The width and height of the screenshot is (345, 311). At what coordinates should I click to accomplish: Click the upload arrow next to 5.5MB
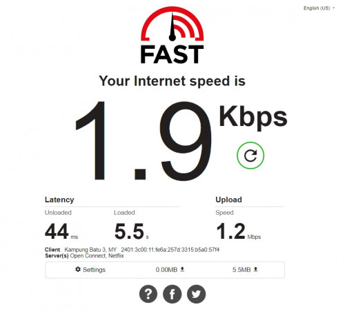pos(255,269)
